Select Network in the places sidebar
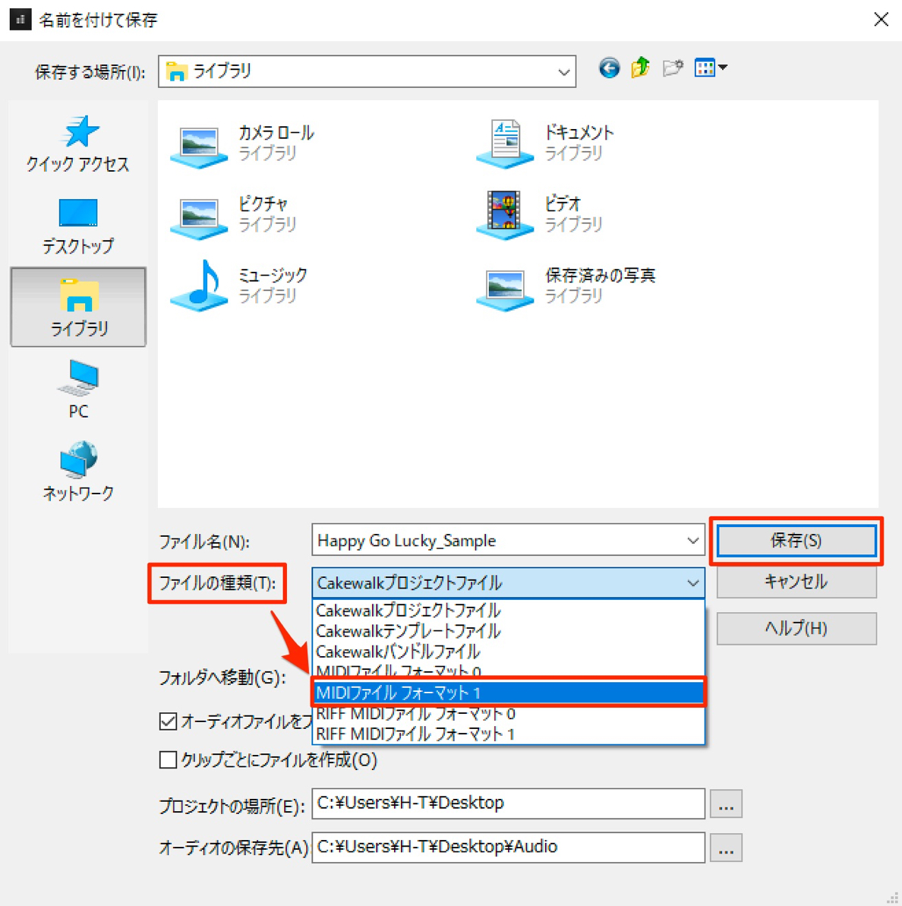Screen dimensions: 902x906 pyautogui.click(x=79, y=471)
